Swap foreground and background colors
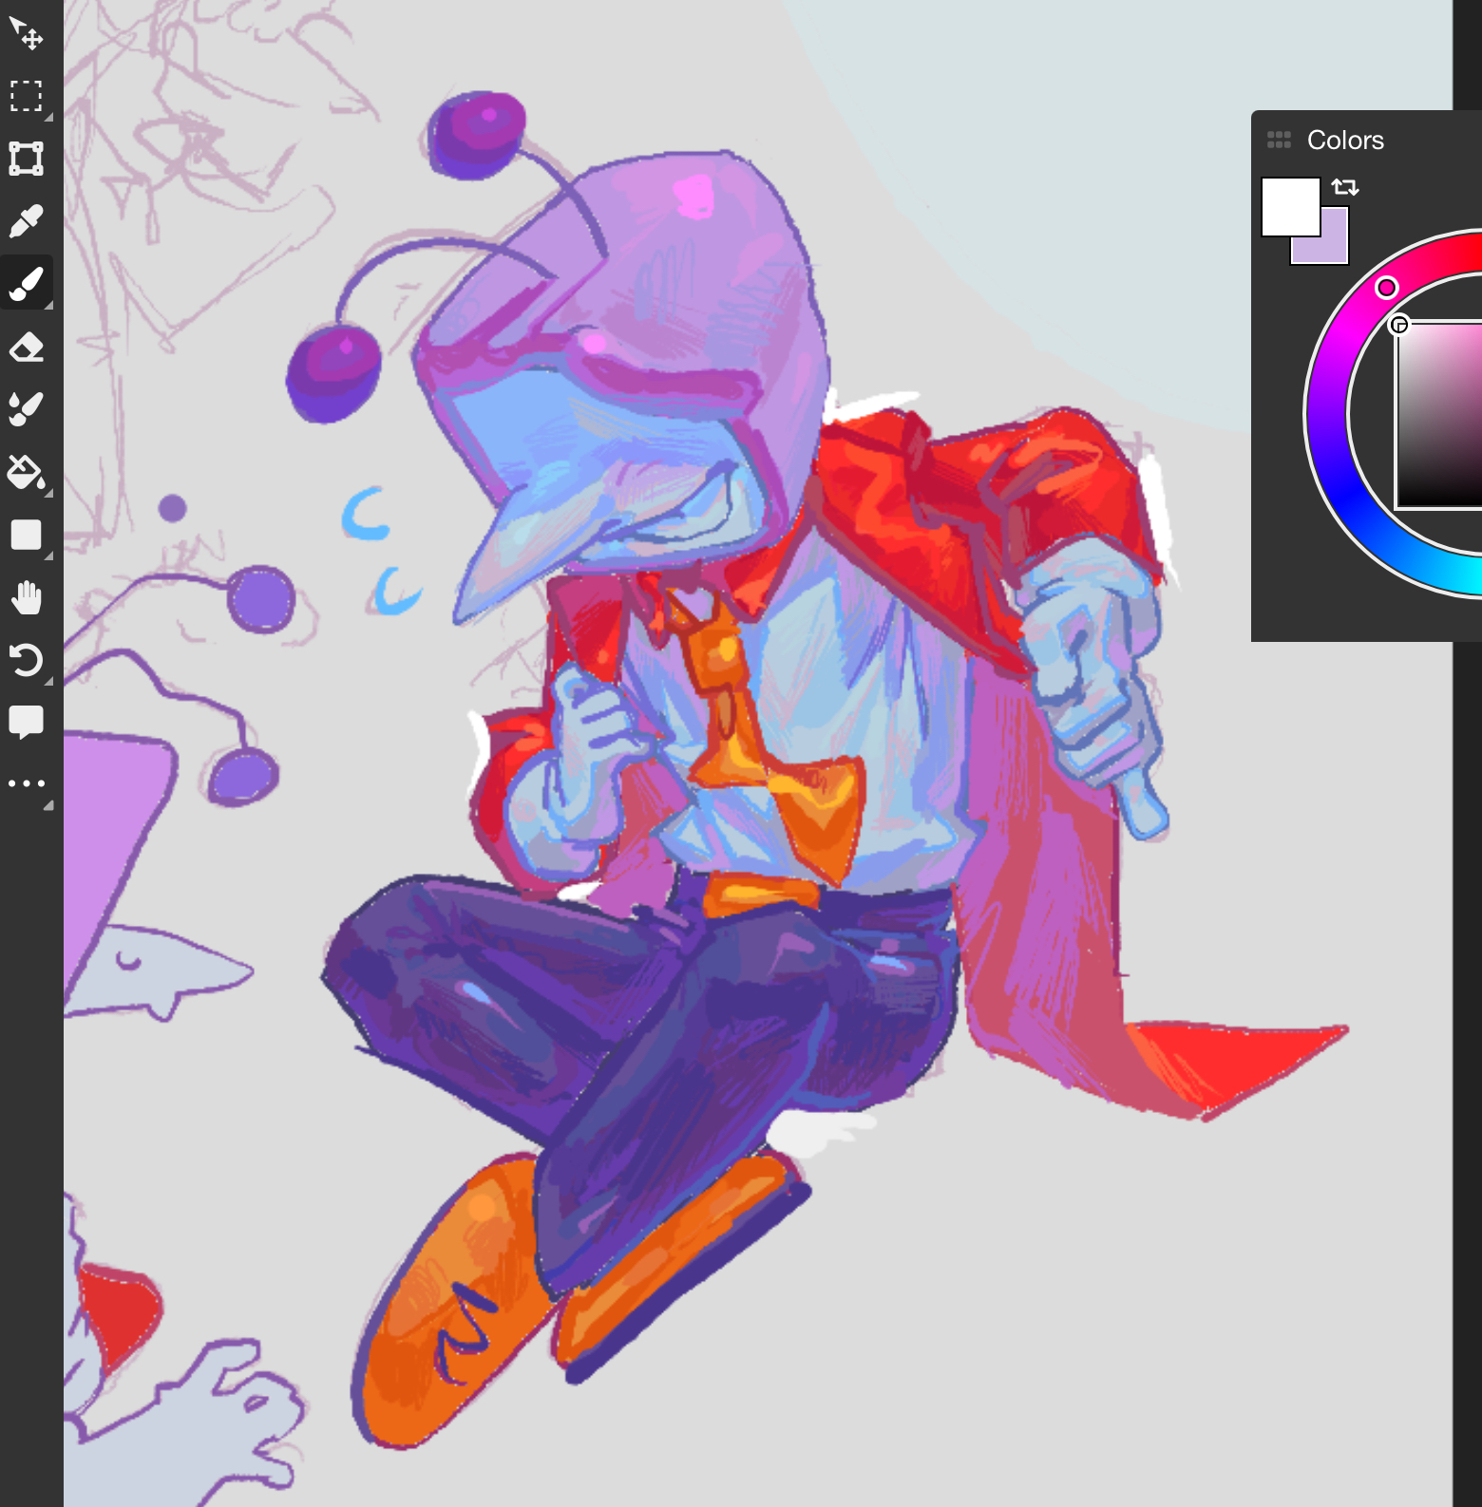1482x1507 pixels. click(x=1345, y=187)
